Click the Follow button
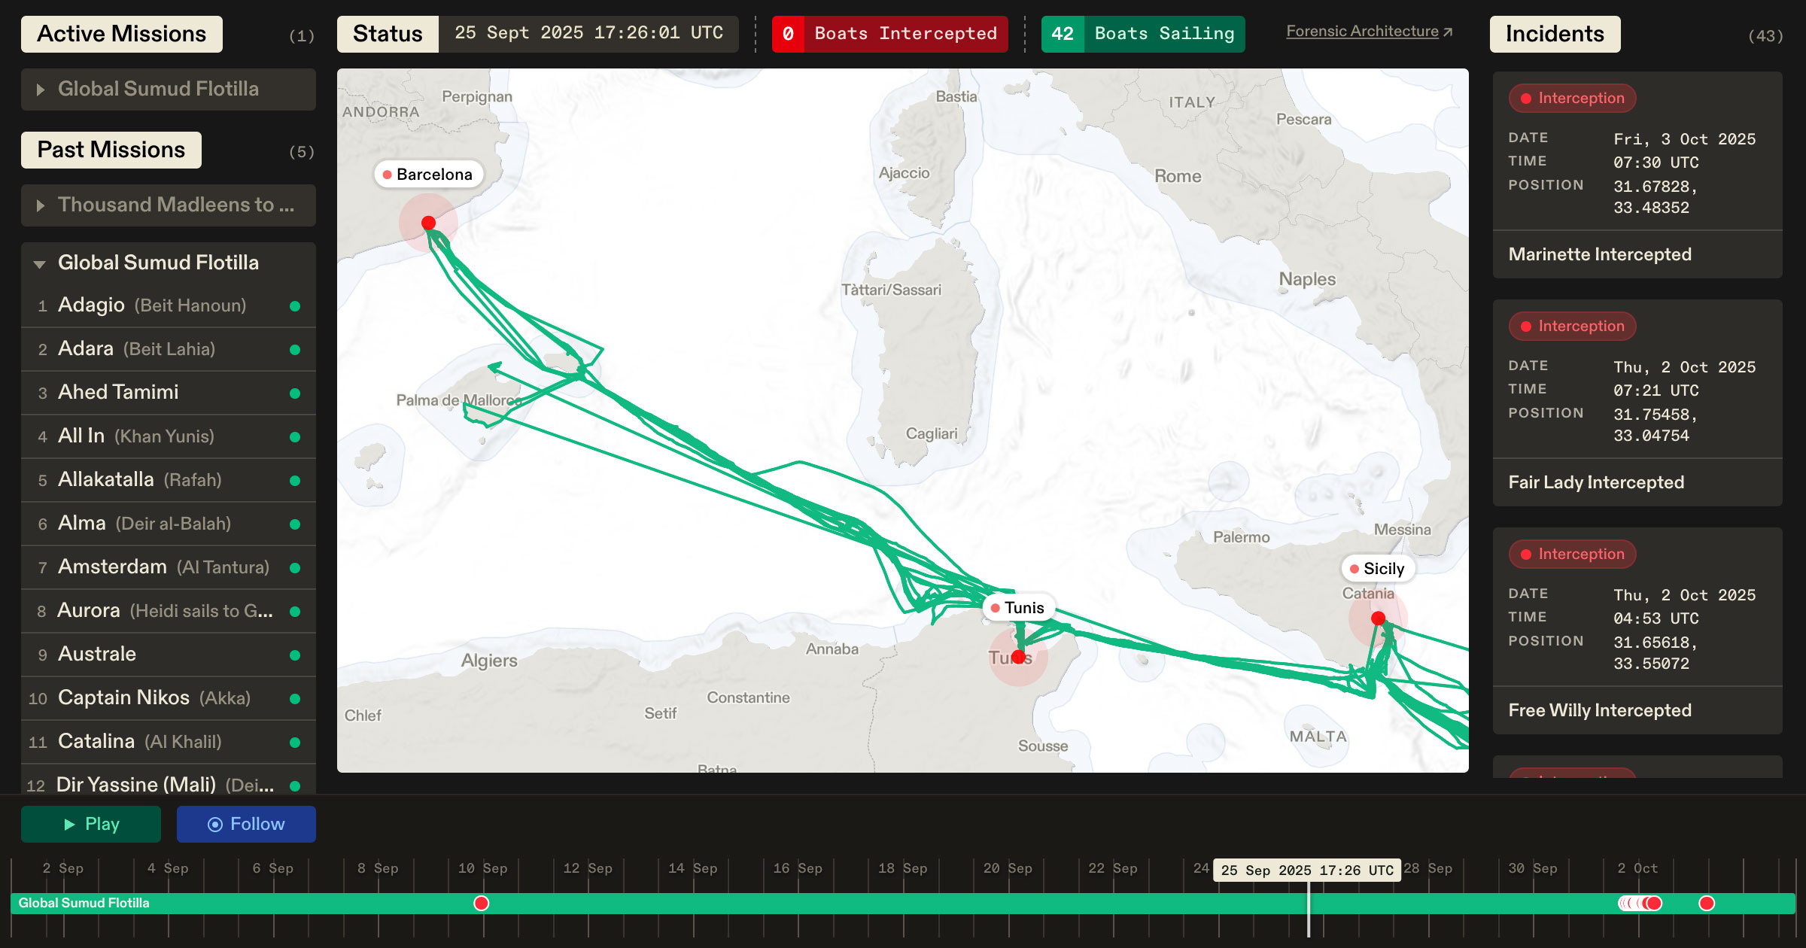1806x948 pixels. pyautogui.click(x=246, y=824)
